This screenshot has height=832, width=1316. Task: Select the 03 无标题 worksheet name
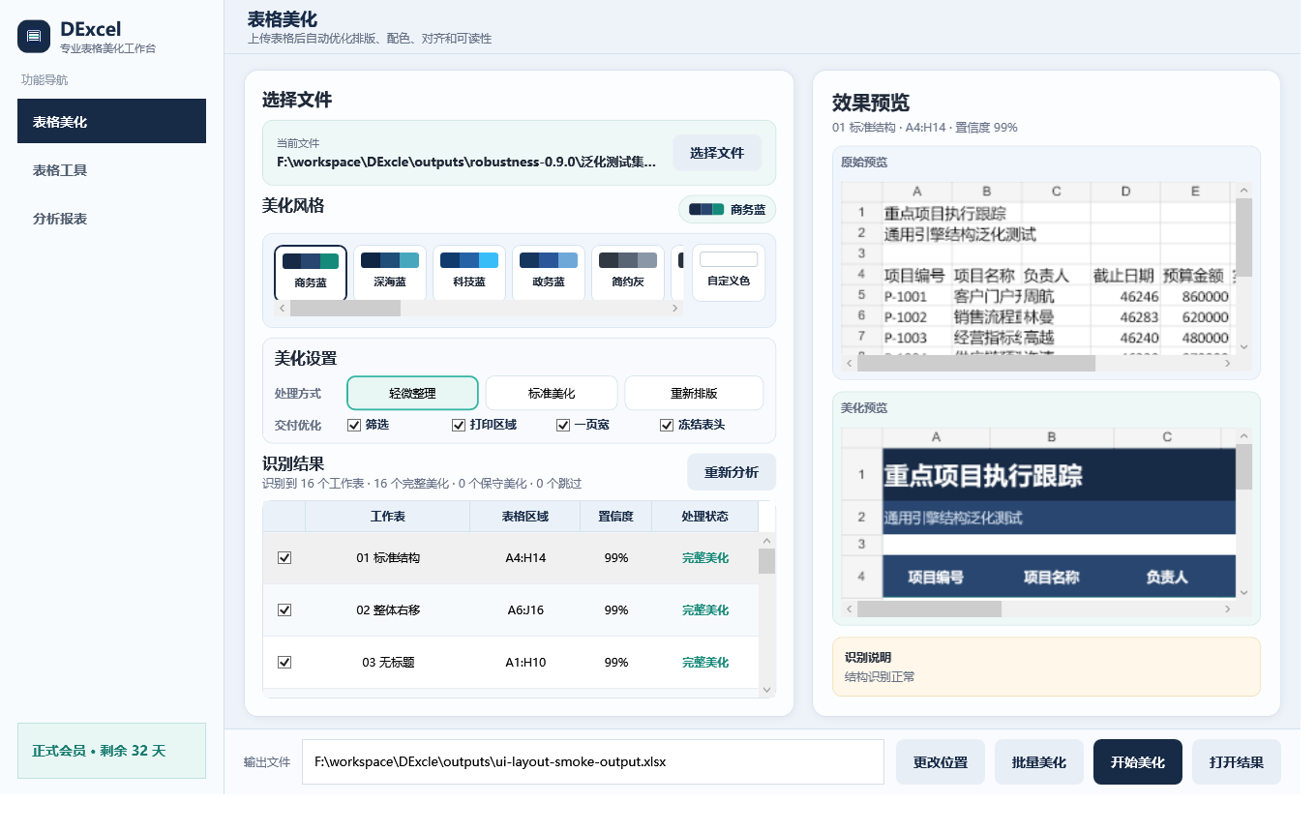(x=388, y=663)
